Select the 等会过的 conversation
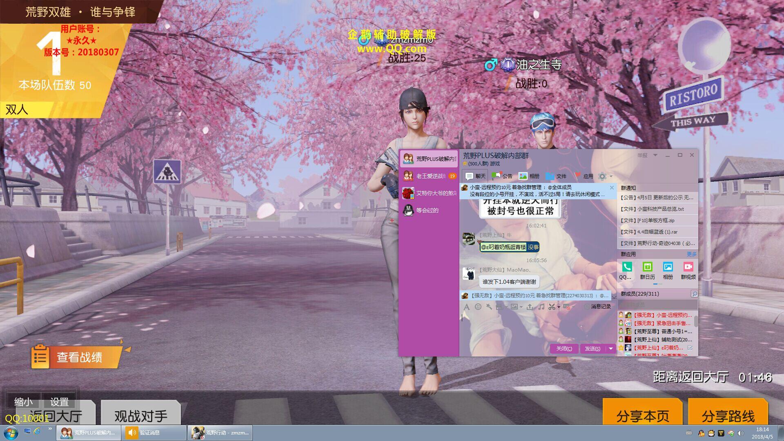The image size is (784, 441). [429, 210]
